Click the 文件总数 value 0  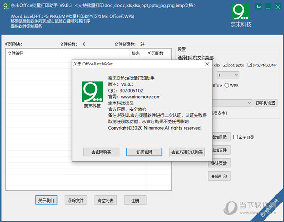coord(84,44)
